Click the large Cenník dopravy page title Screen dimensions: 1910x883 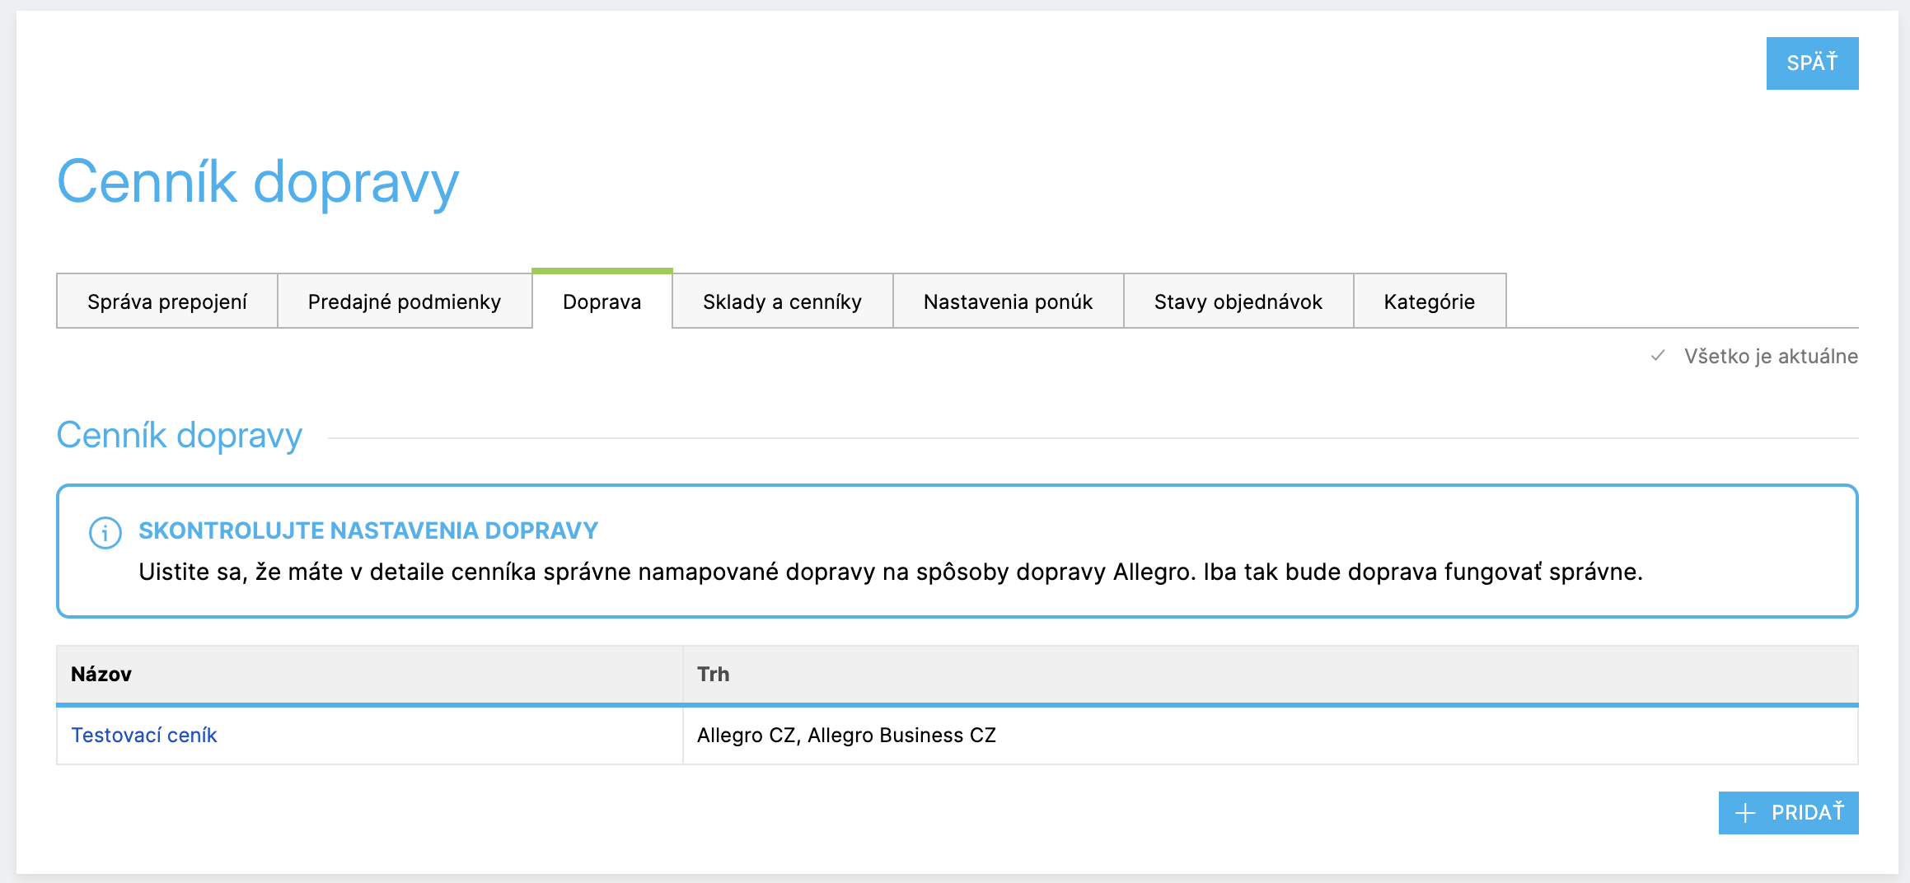pos(258,182)
